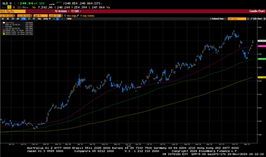
Task: Click the Table button
Action: tap(69, 19)
